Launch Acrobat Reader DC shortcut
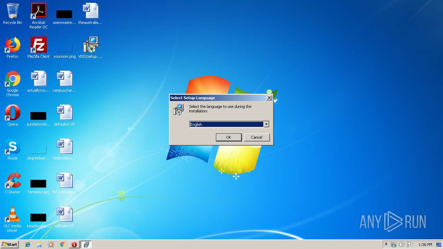This screenshot has width=443, height=249. point(38,16)
